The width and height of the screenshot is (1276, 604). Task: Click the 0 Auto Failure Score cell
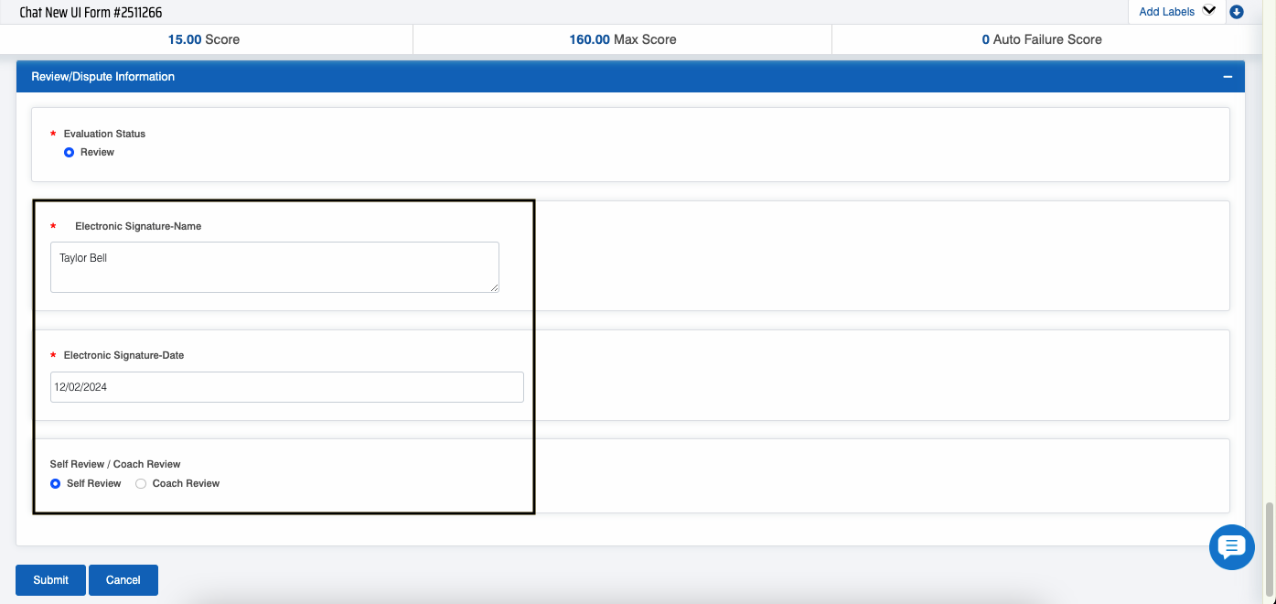click(x=1041, y=39)
